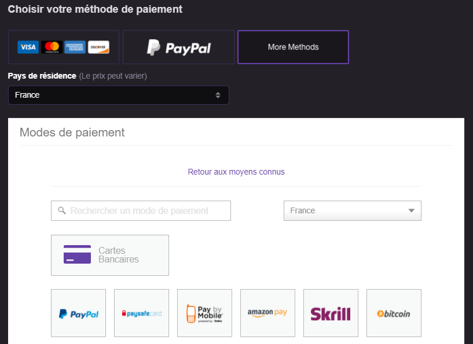The height and width of the screenshot is (344, 473).
Task: Select the Cartes Bancaires option
Action: 109,255
